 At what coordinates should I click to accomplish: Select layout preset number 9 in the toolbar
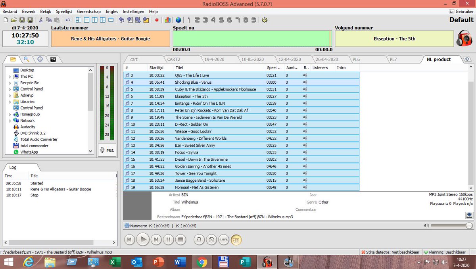click(254, 20)
